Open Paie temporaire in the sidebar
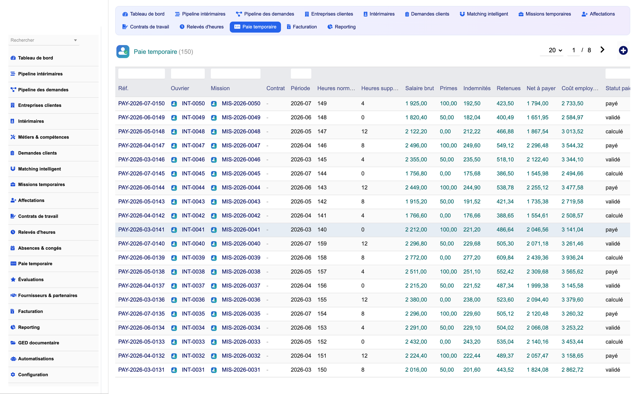Screen dimensions: 637x394 (x=53, y=264)
